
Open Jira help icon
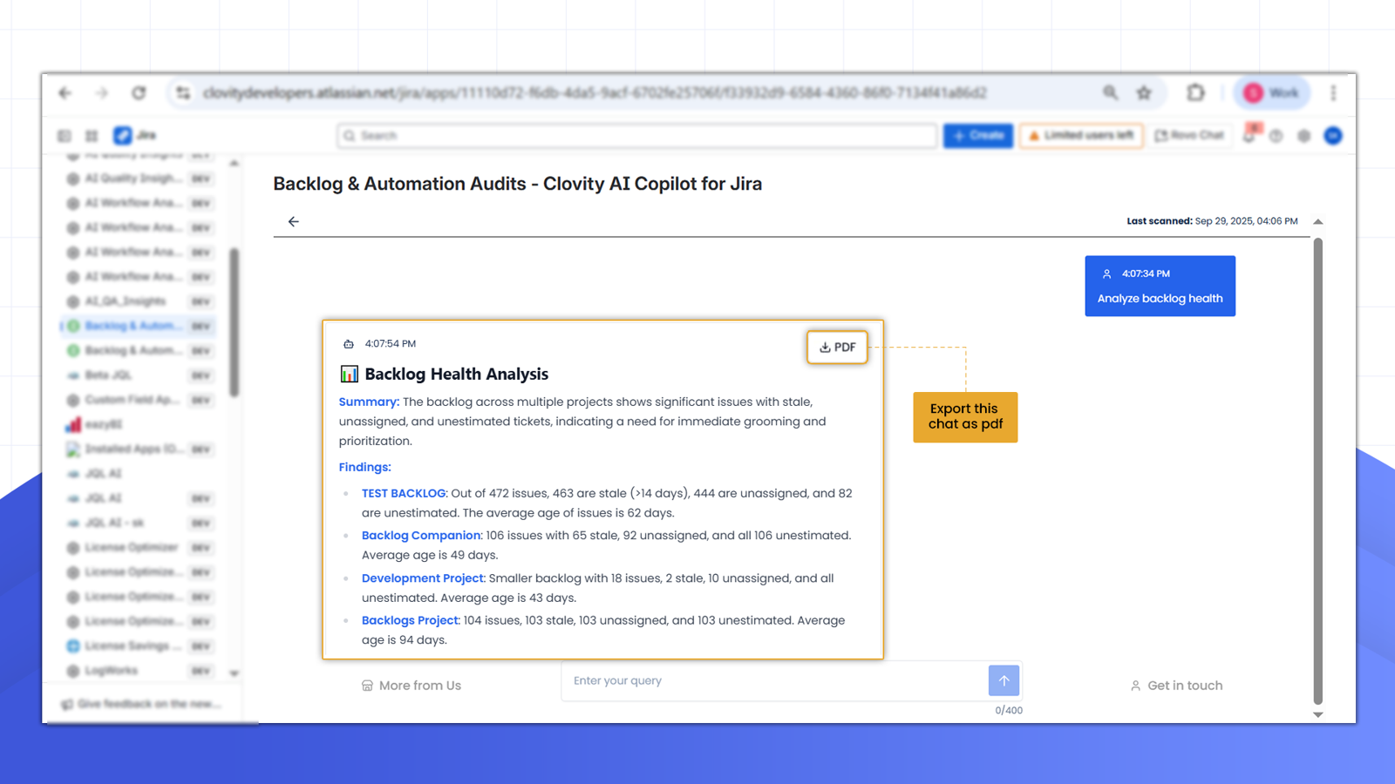[x=1276, y=136]
